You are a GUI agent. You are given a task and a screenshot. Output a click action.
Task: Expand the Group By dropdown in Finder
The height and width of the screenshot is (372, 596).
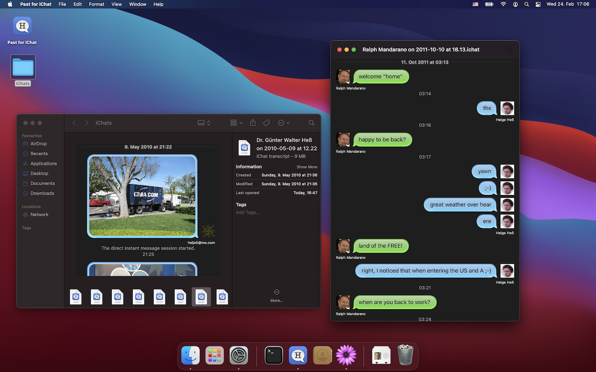click(x=236, y=123)
